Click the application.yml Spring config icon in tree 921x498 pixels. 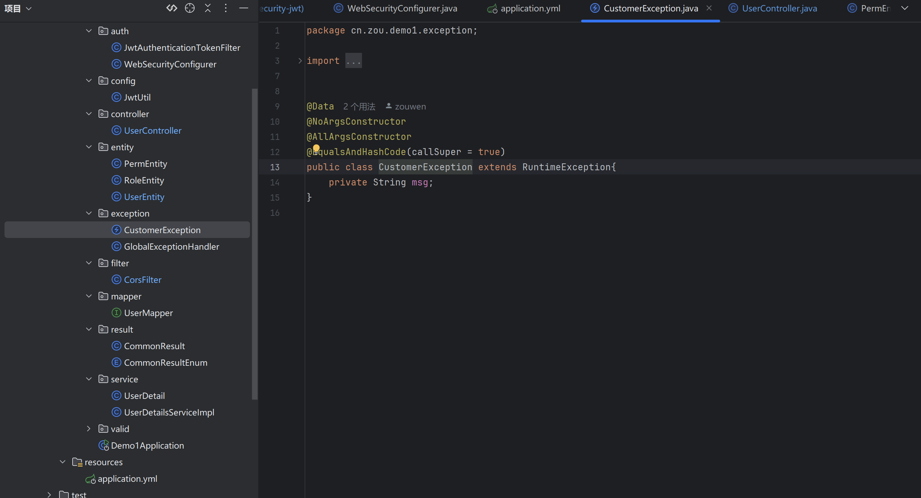91,479
